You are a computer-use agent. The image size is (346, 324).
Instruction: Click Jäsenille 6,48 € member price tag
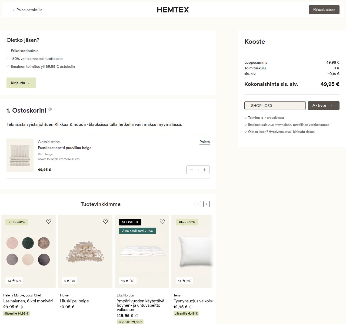tap(186, 313)
